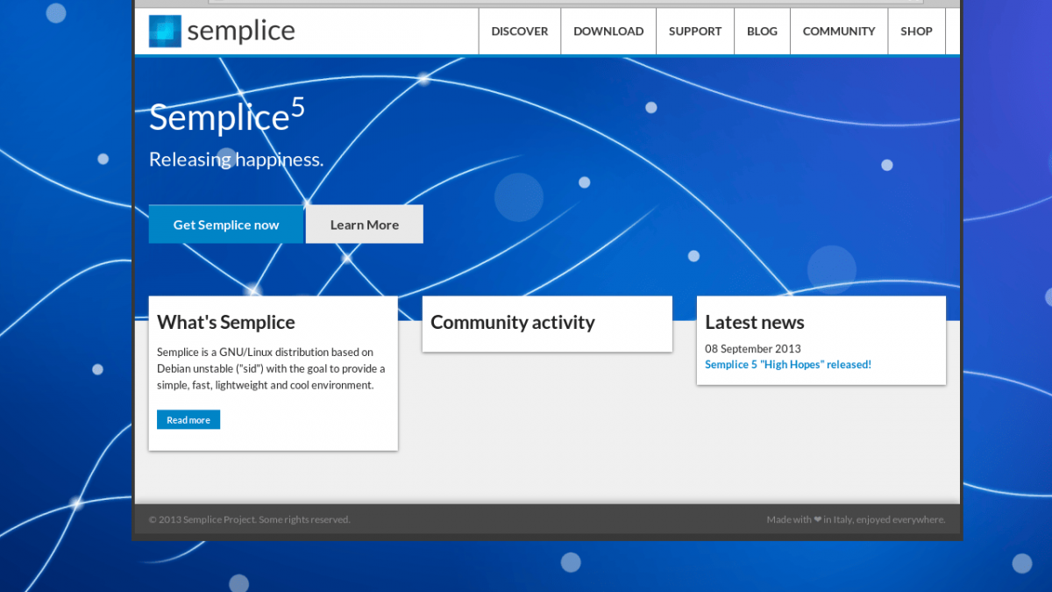Click the Learn More button
Viewport: 1052px width, 592px height.
365,225
